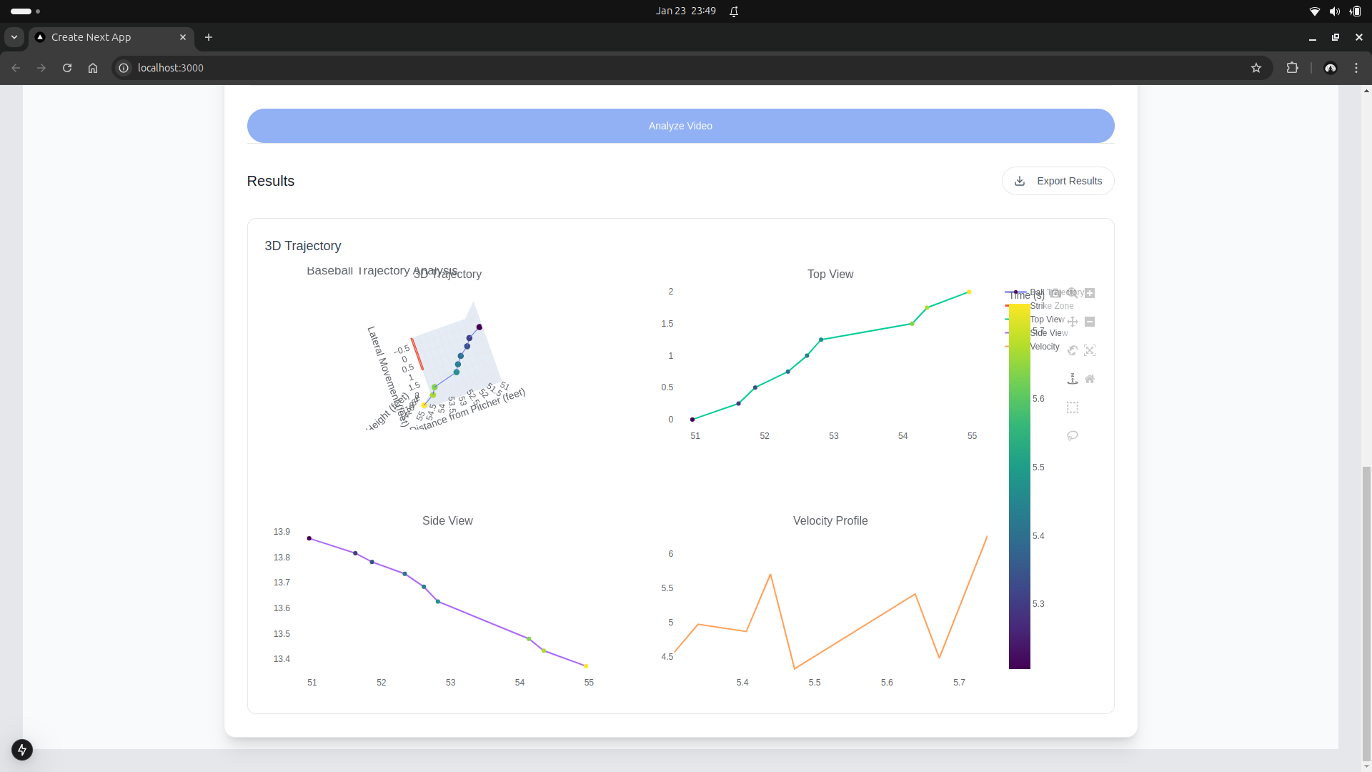The height and width of the screenshot is (772, 1372).
Task: Reset plot view with home icon
Action: [1090, 379]
